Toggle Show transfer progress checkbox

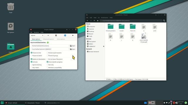pyautogui.click(x=47, y=62)
